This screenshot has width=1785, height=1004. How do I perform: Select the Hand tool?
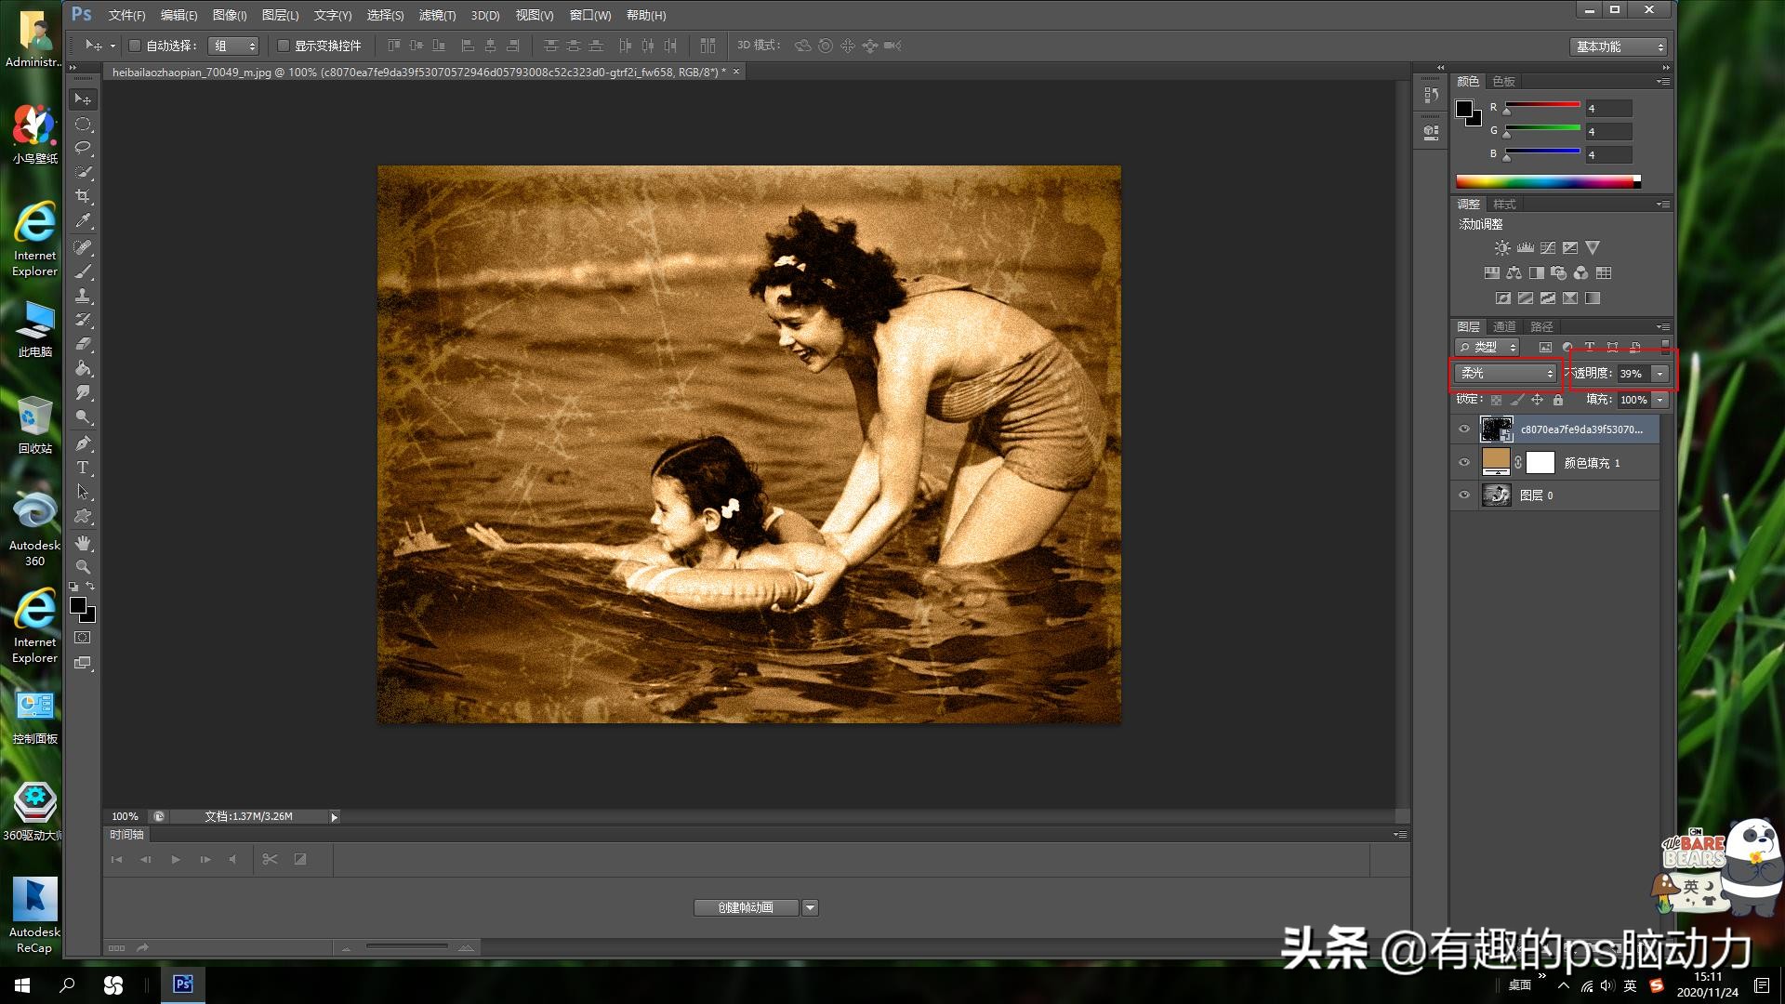[83, 543]
